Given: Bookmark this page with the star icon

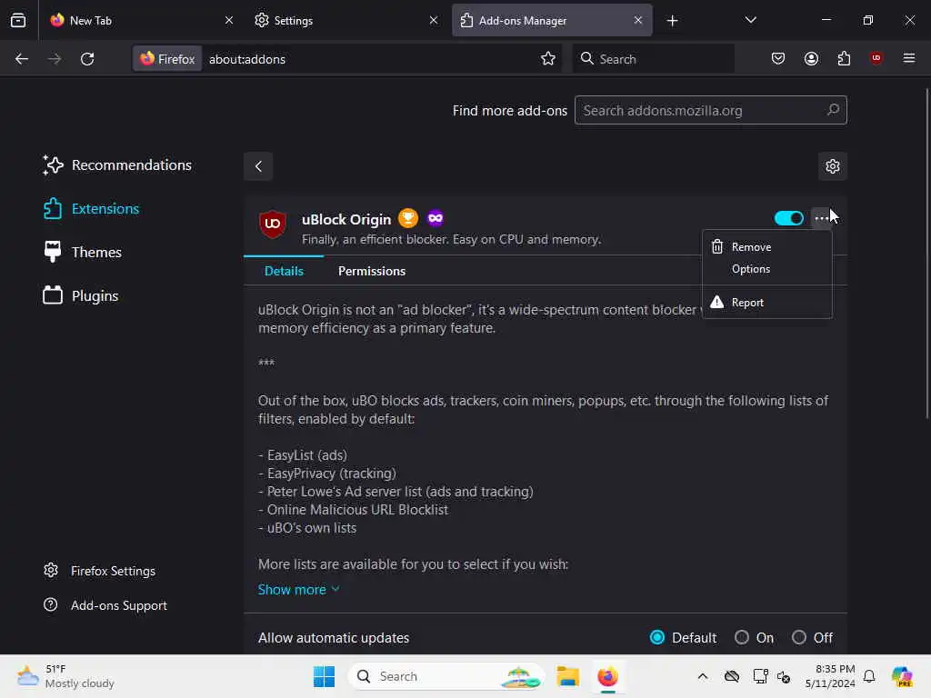Looking at the screenshot, I should (548, 59).
